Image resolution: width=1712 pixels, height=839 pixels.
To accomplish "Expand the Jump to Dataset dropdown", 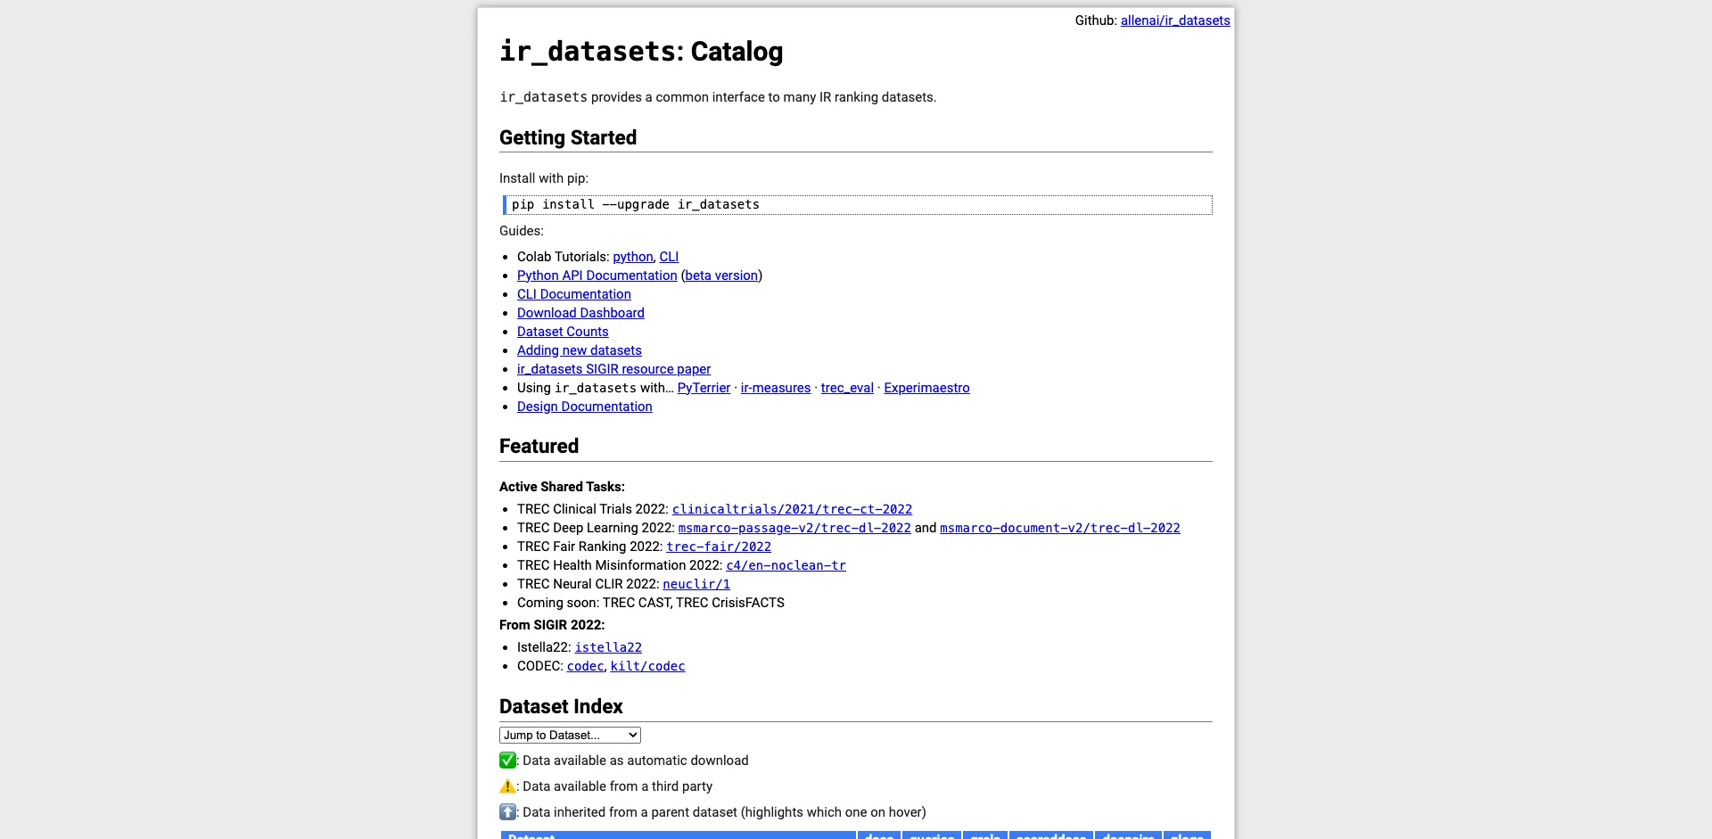I will pos(570,735).
